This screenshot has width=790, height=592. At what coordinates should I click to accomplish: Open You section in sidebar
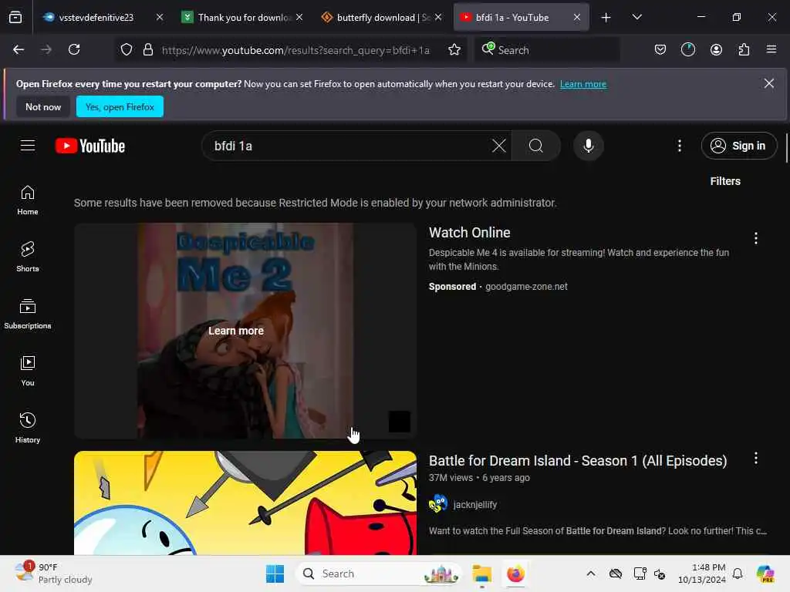pos(28,371)
